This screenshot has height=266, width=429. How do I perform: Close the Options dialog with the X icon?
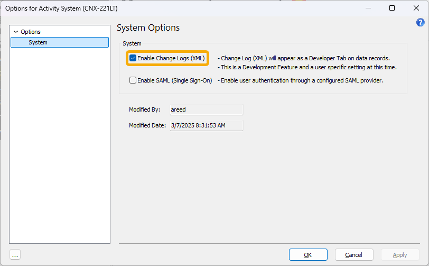(416, 8)
